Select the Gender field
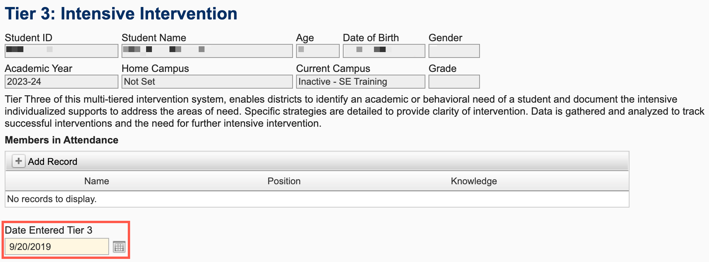Image resolution: width=709 pixels, height=262 pixels. point(454,51)
